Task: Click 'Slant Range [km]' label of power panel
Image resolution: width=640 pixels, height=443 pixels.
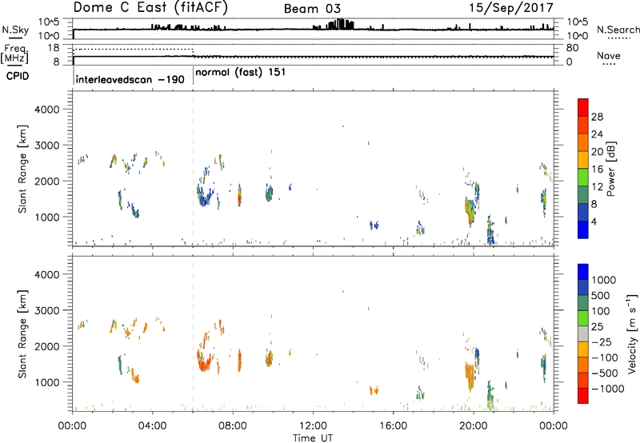Action: tap(22, 169)
